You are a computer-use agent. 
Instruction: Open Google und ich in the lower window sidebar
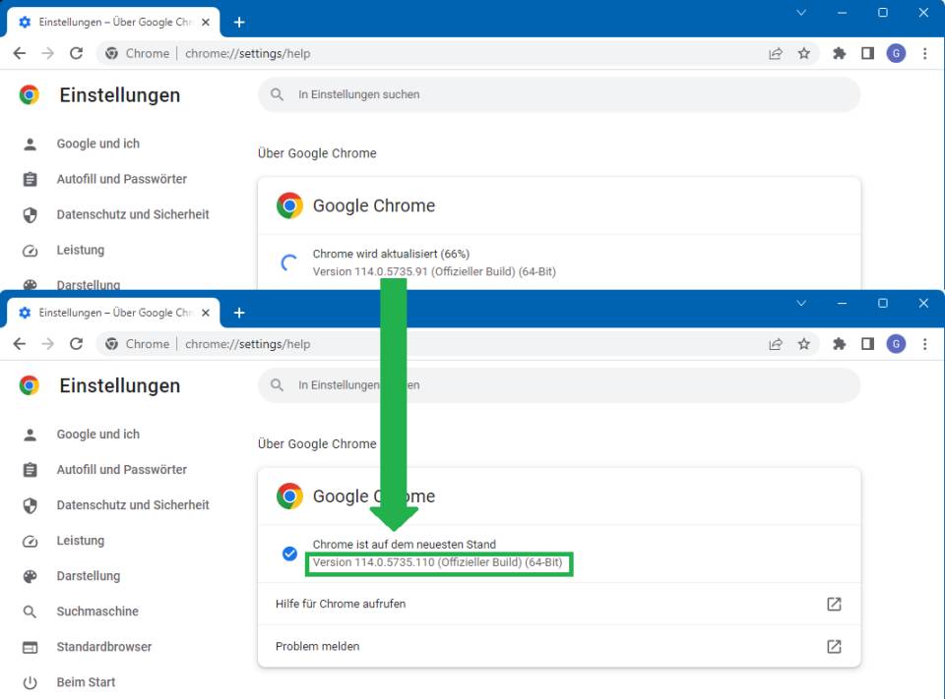click(x=98, y=435)
